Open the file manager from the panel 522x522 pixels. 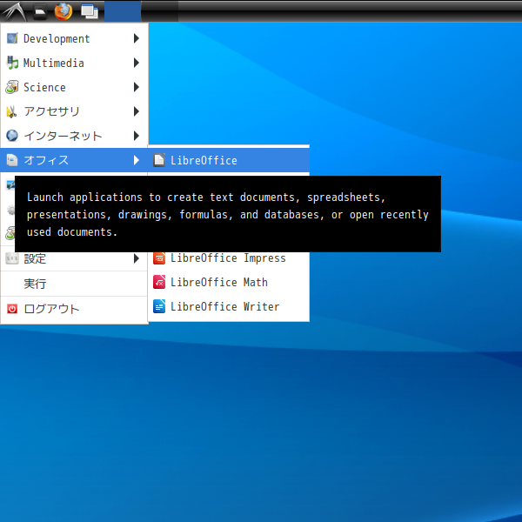(40, 11)
